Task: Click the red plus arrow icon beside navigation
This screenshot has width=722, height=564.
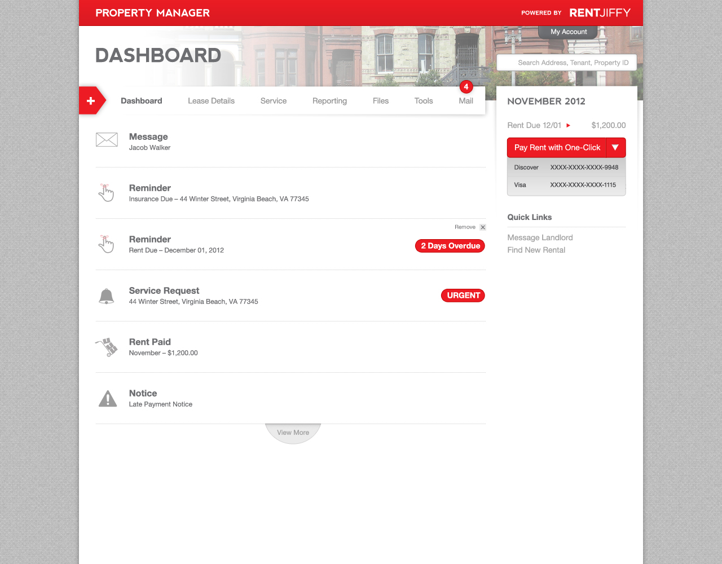Action: tap(90, 100)
